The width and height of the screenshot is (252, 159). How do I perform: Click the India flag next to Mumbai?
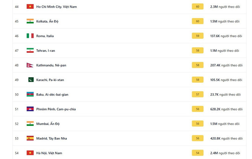tap(30, 124)
